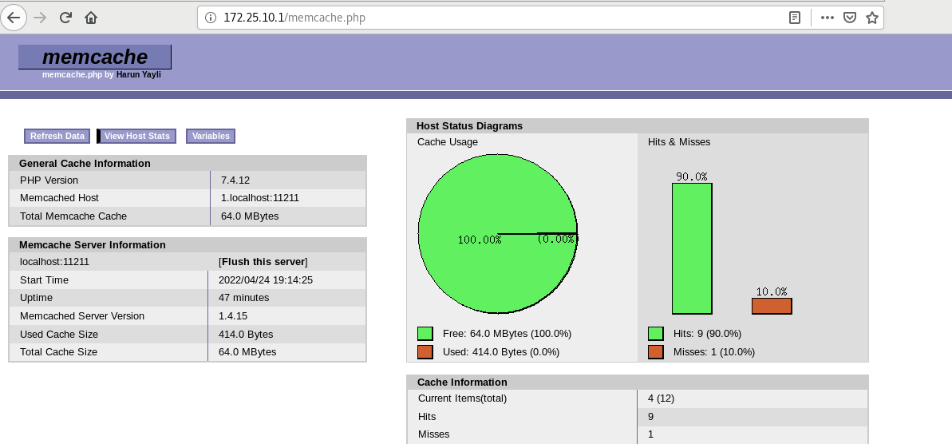Click the forward navigation arrow
The image size is (952, 444).
(40, 18)
